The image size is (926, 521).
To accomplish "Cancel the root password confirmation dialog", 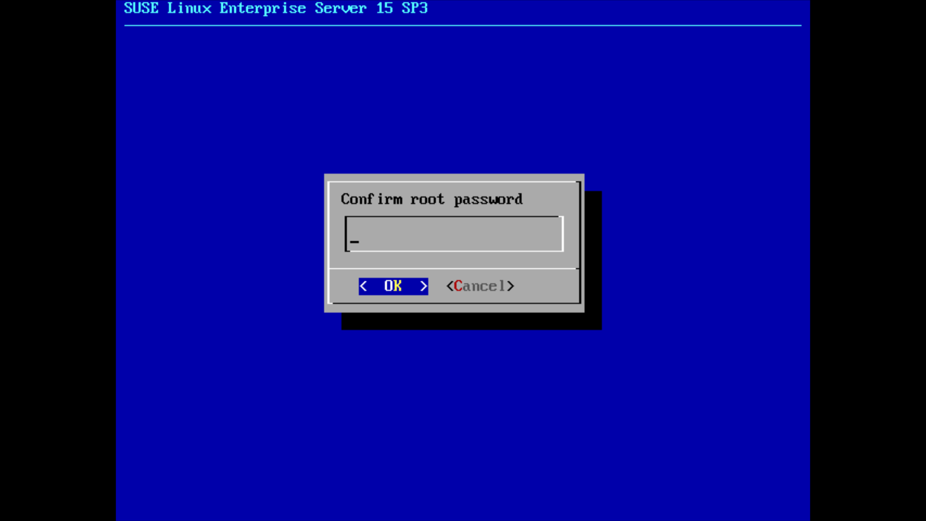I will 480,286.
